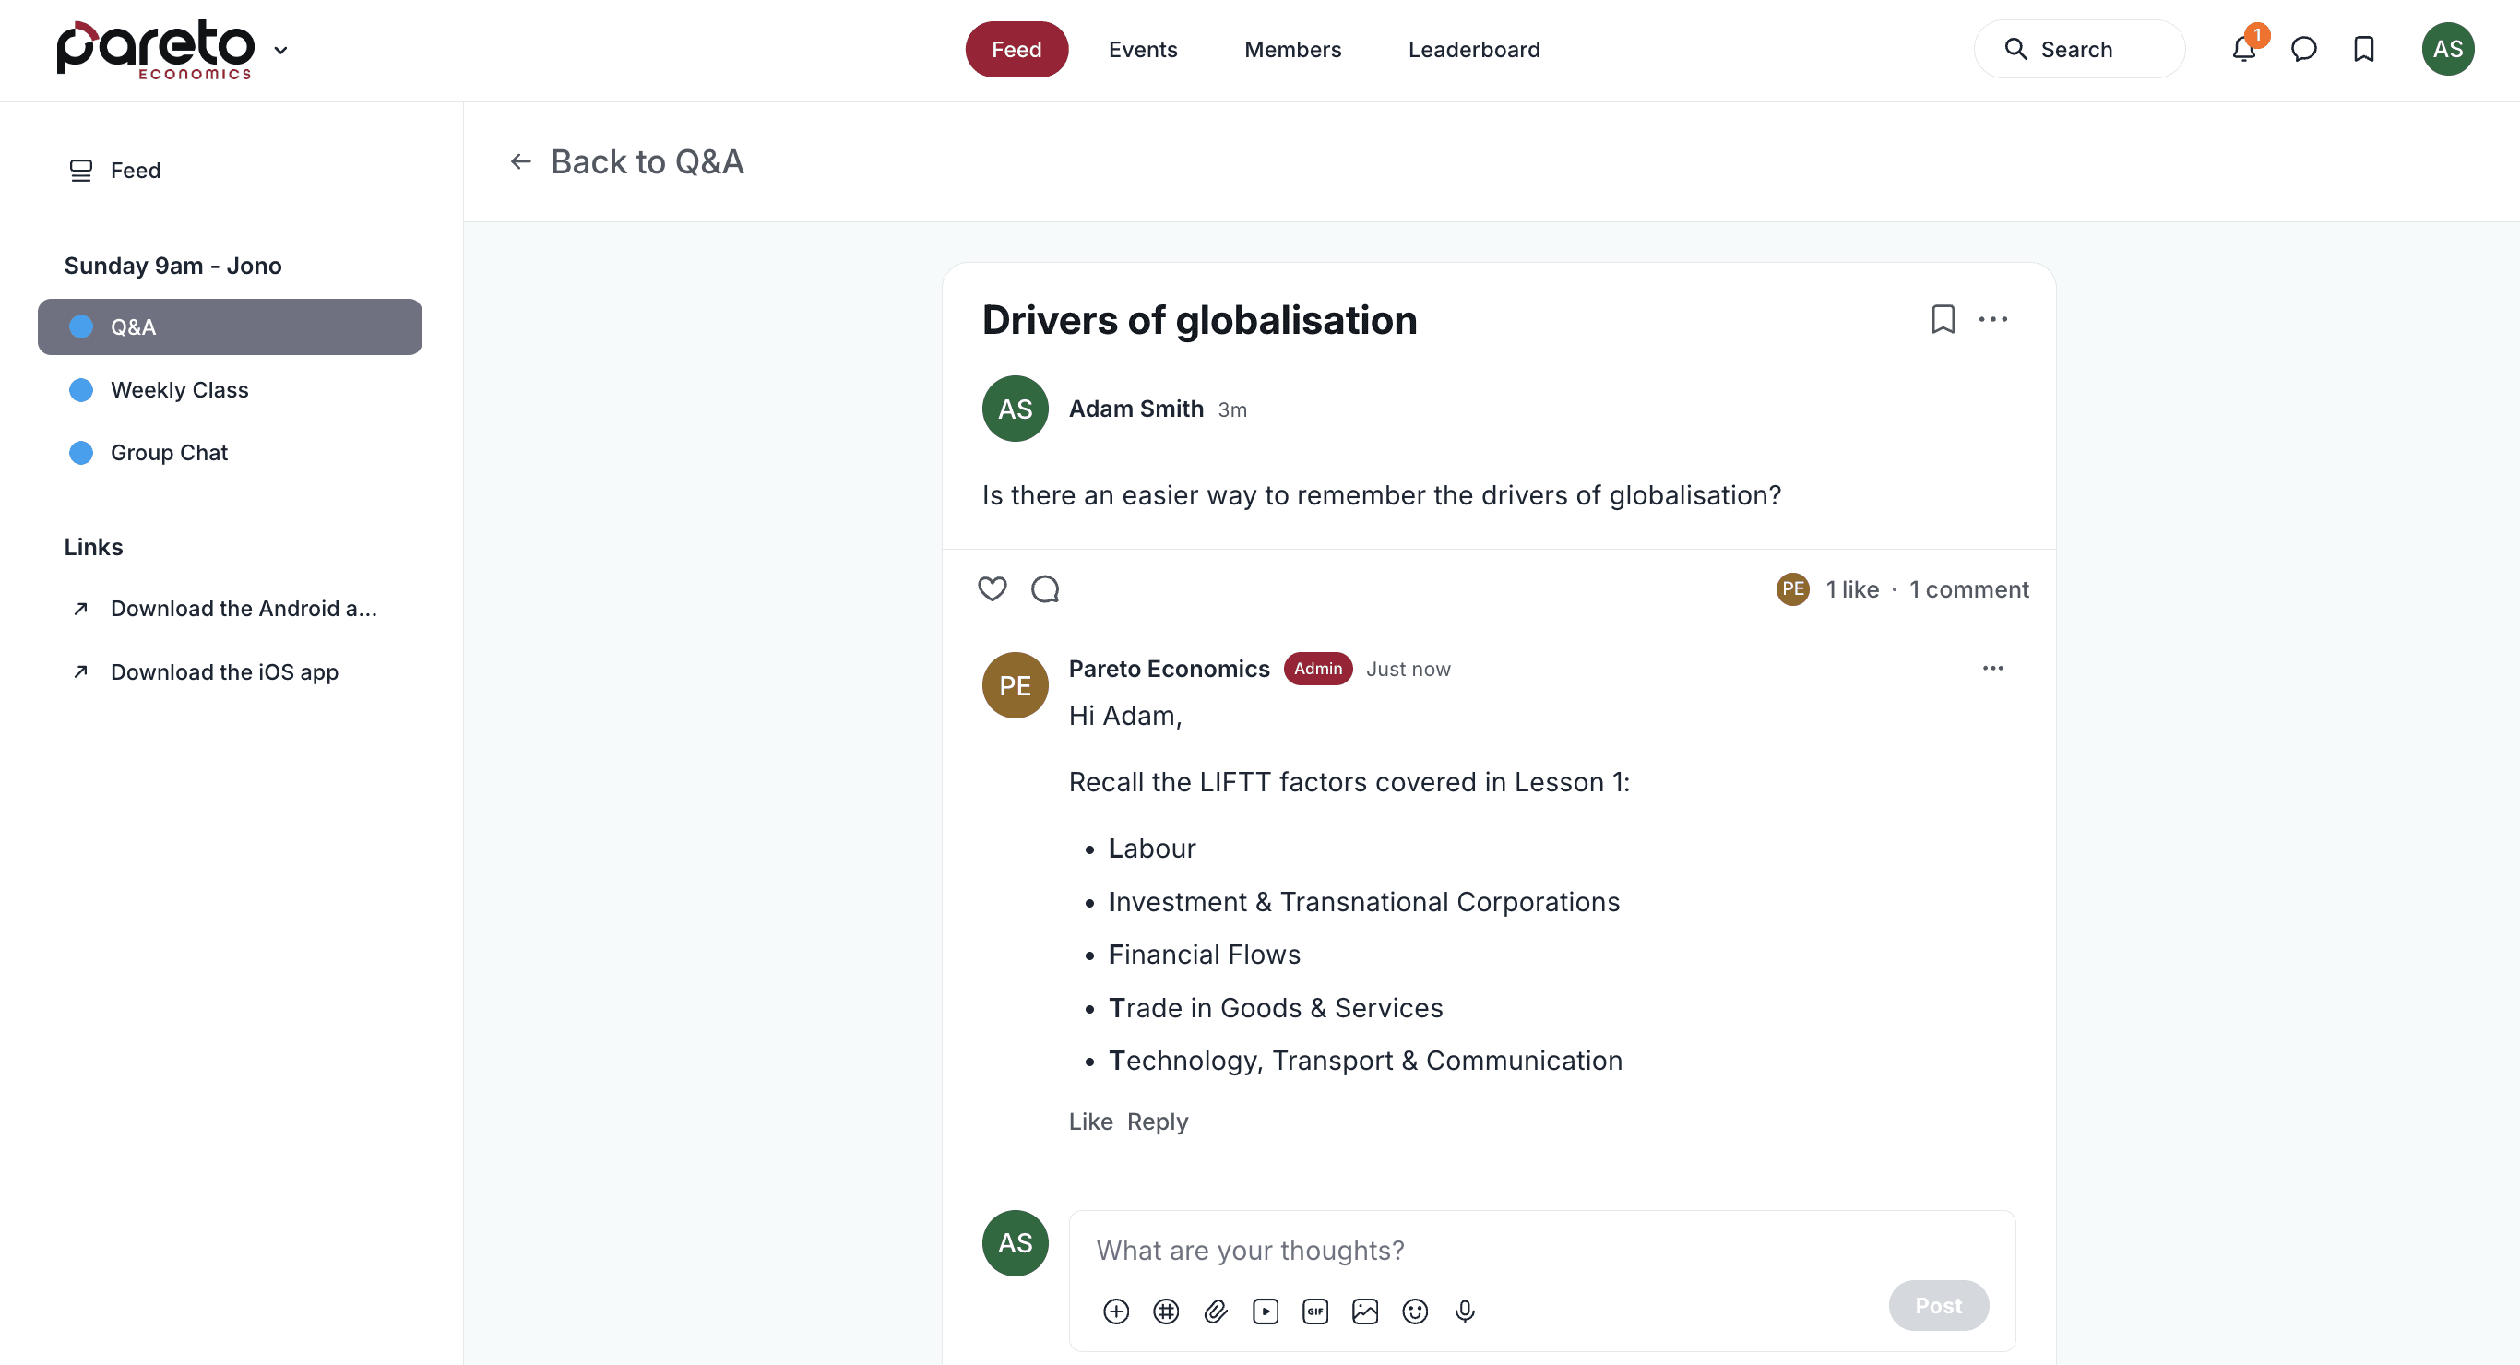The width and height of the screenshot is (2520, 1365).
Task: Click Like under Pareto Economics comment
Action: pyautogui.click(x=1089, y=1122)
